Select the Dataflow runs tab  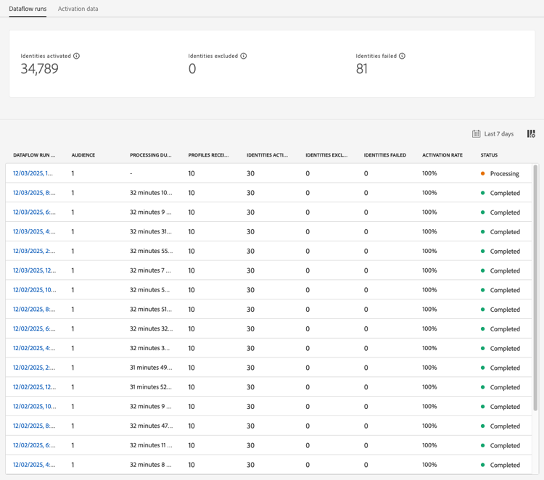28,9
